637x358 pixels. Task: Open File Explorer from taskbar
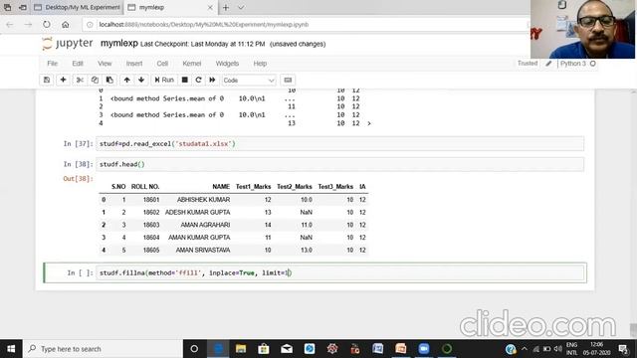click(241, 349)
